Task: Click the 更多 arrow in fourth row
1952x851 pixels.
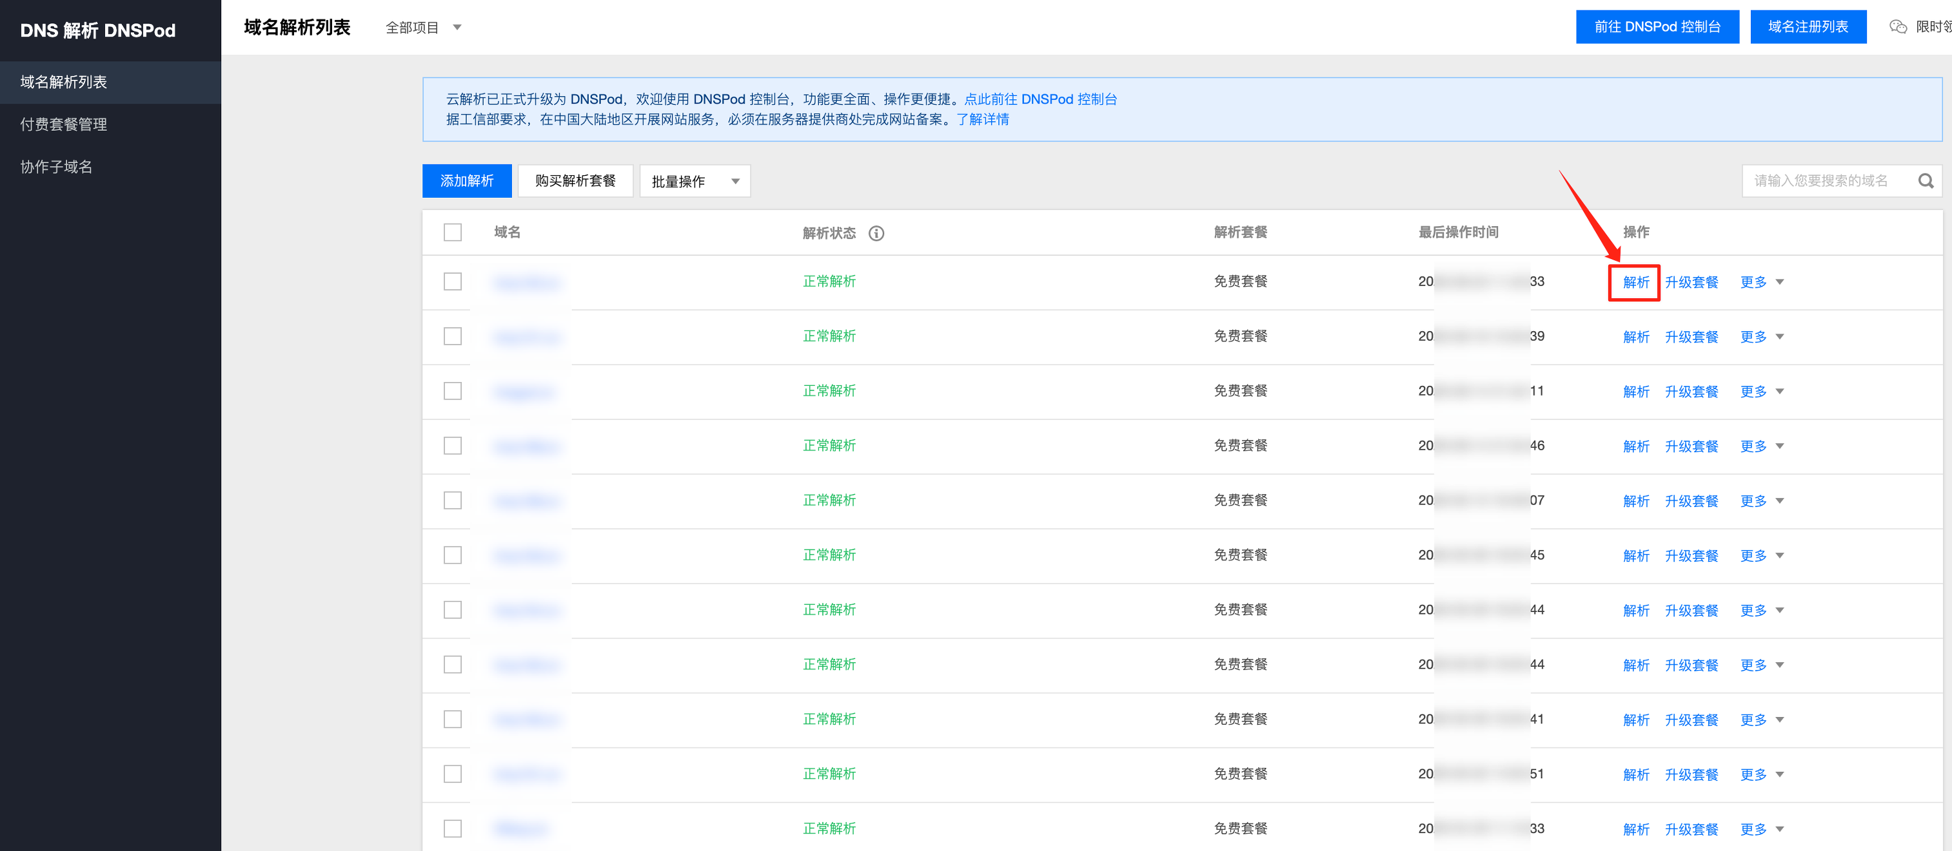Action: (x=1779, y=446)
